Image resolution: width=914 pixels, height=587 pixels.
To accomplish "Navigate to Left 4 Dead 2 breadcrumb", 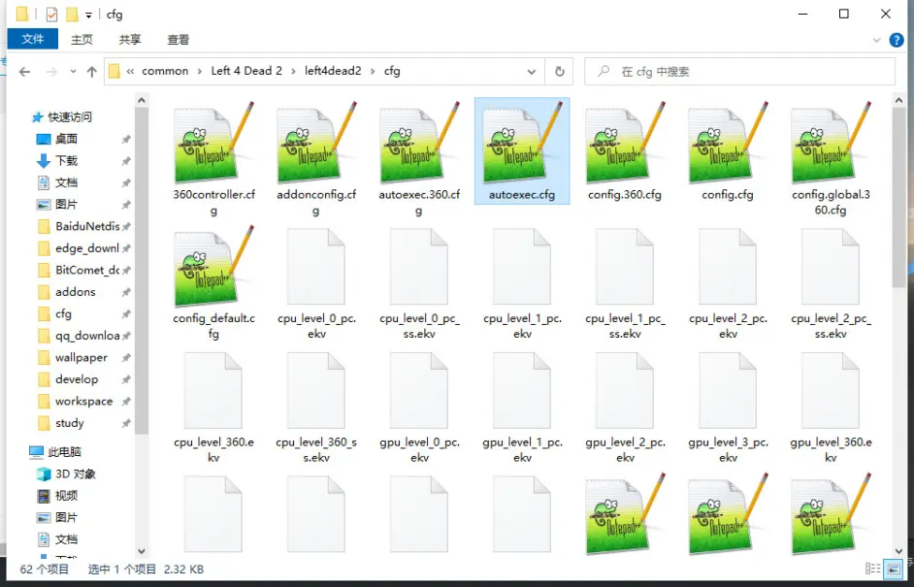I will (x=246, y=71).
